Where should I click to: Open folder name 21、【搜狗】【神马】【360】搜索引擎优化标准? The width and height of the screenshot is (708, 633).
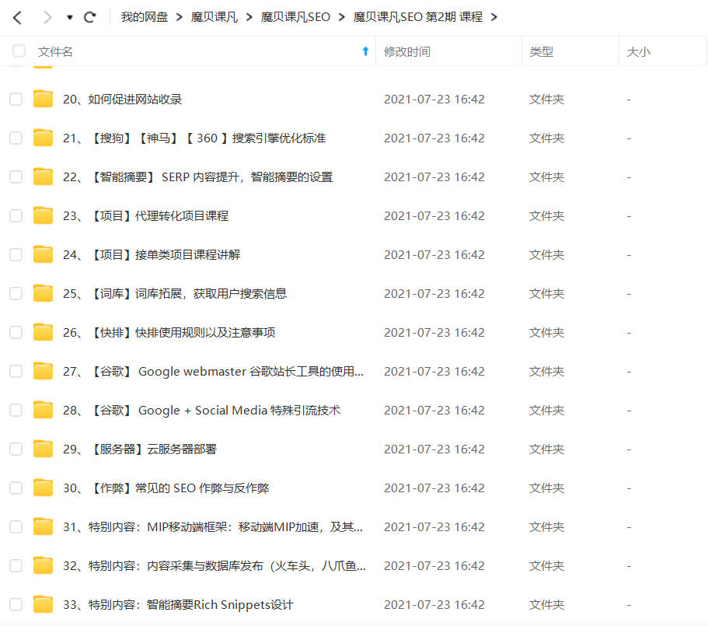[194, 138]
